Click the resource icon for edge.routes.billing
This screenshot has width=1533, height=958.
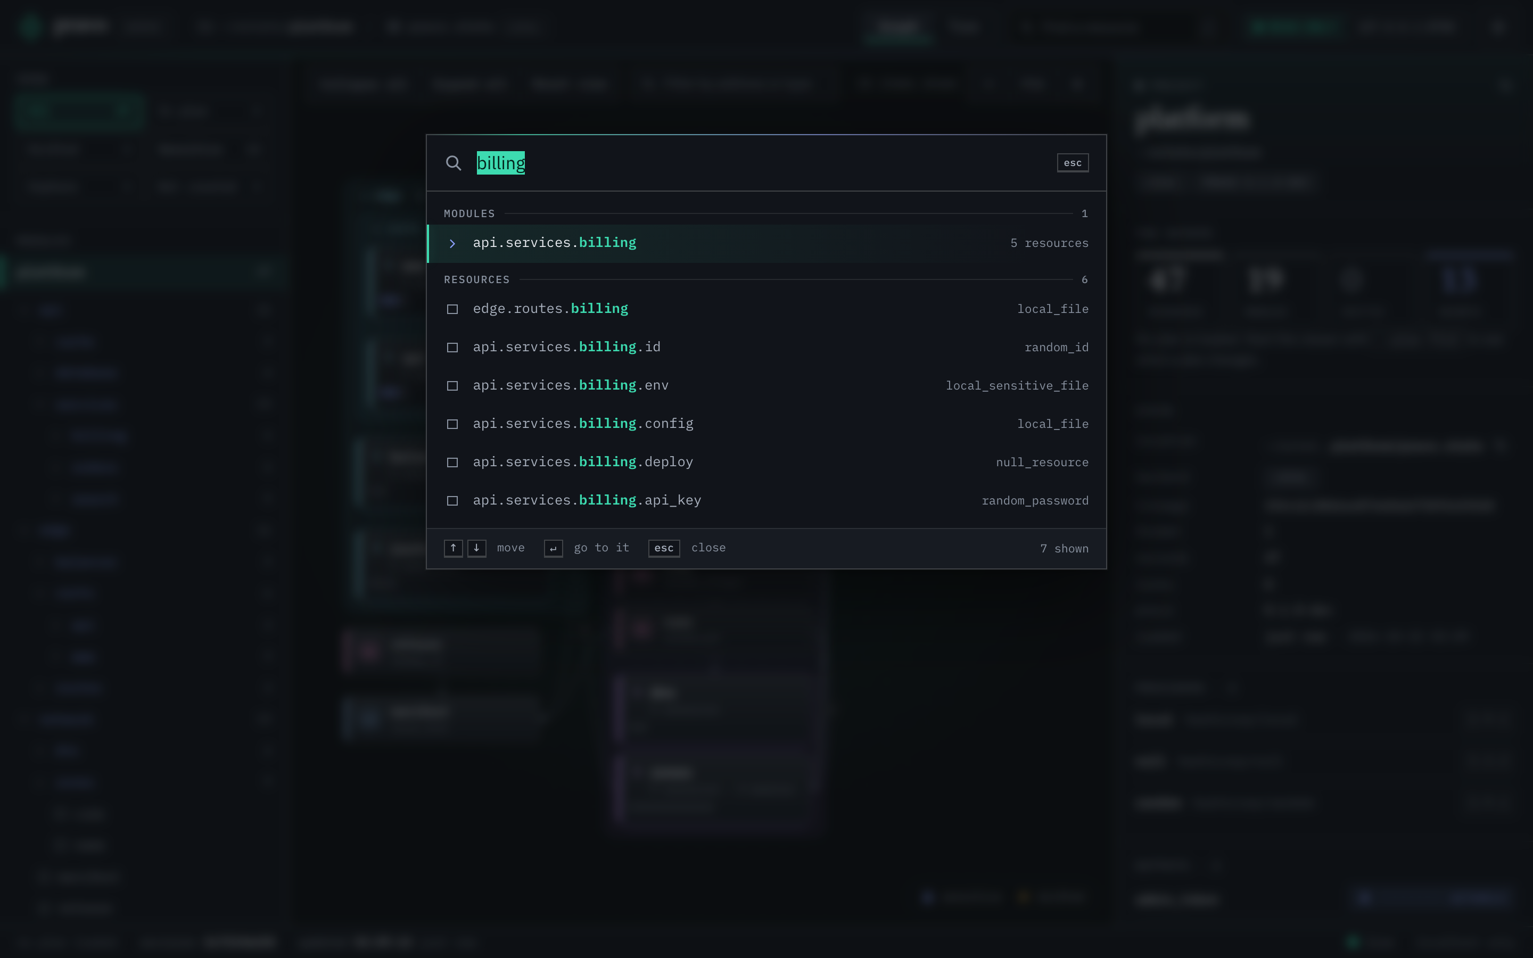452,309
